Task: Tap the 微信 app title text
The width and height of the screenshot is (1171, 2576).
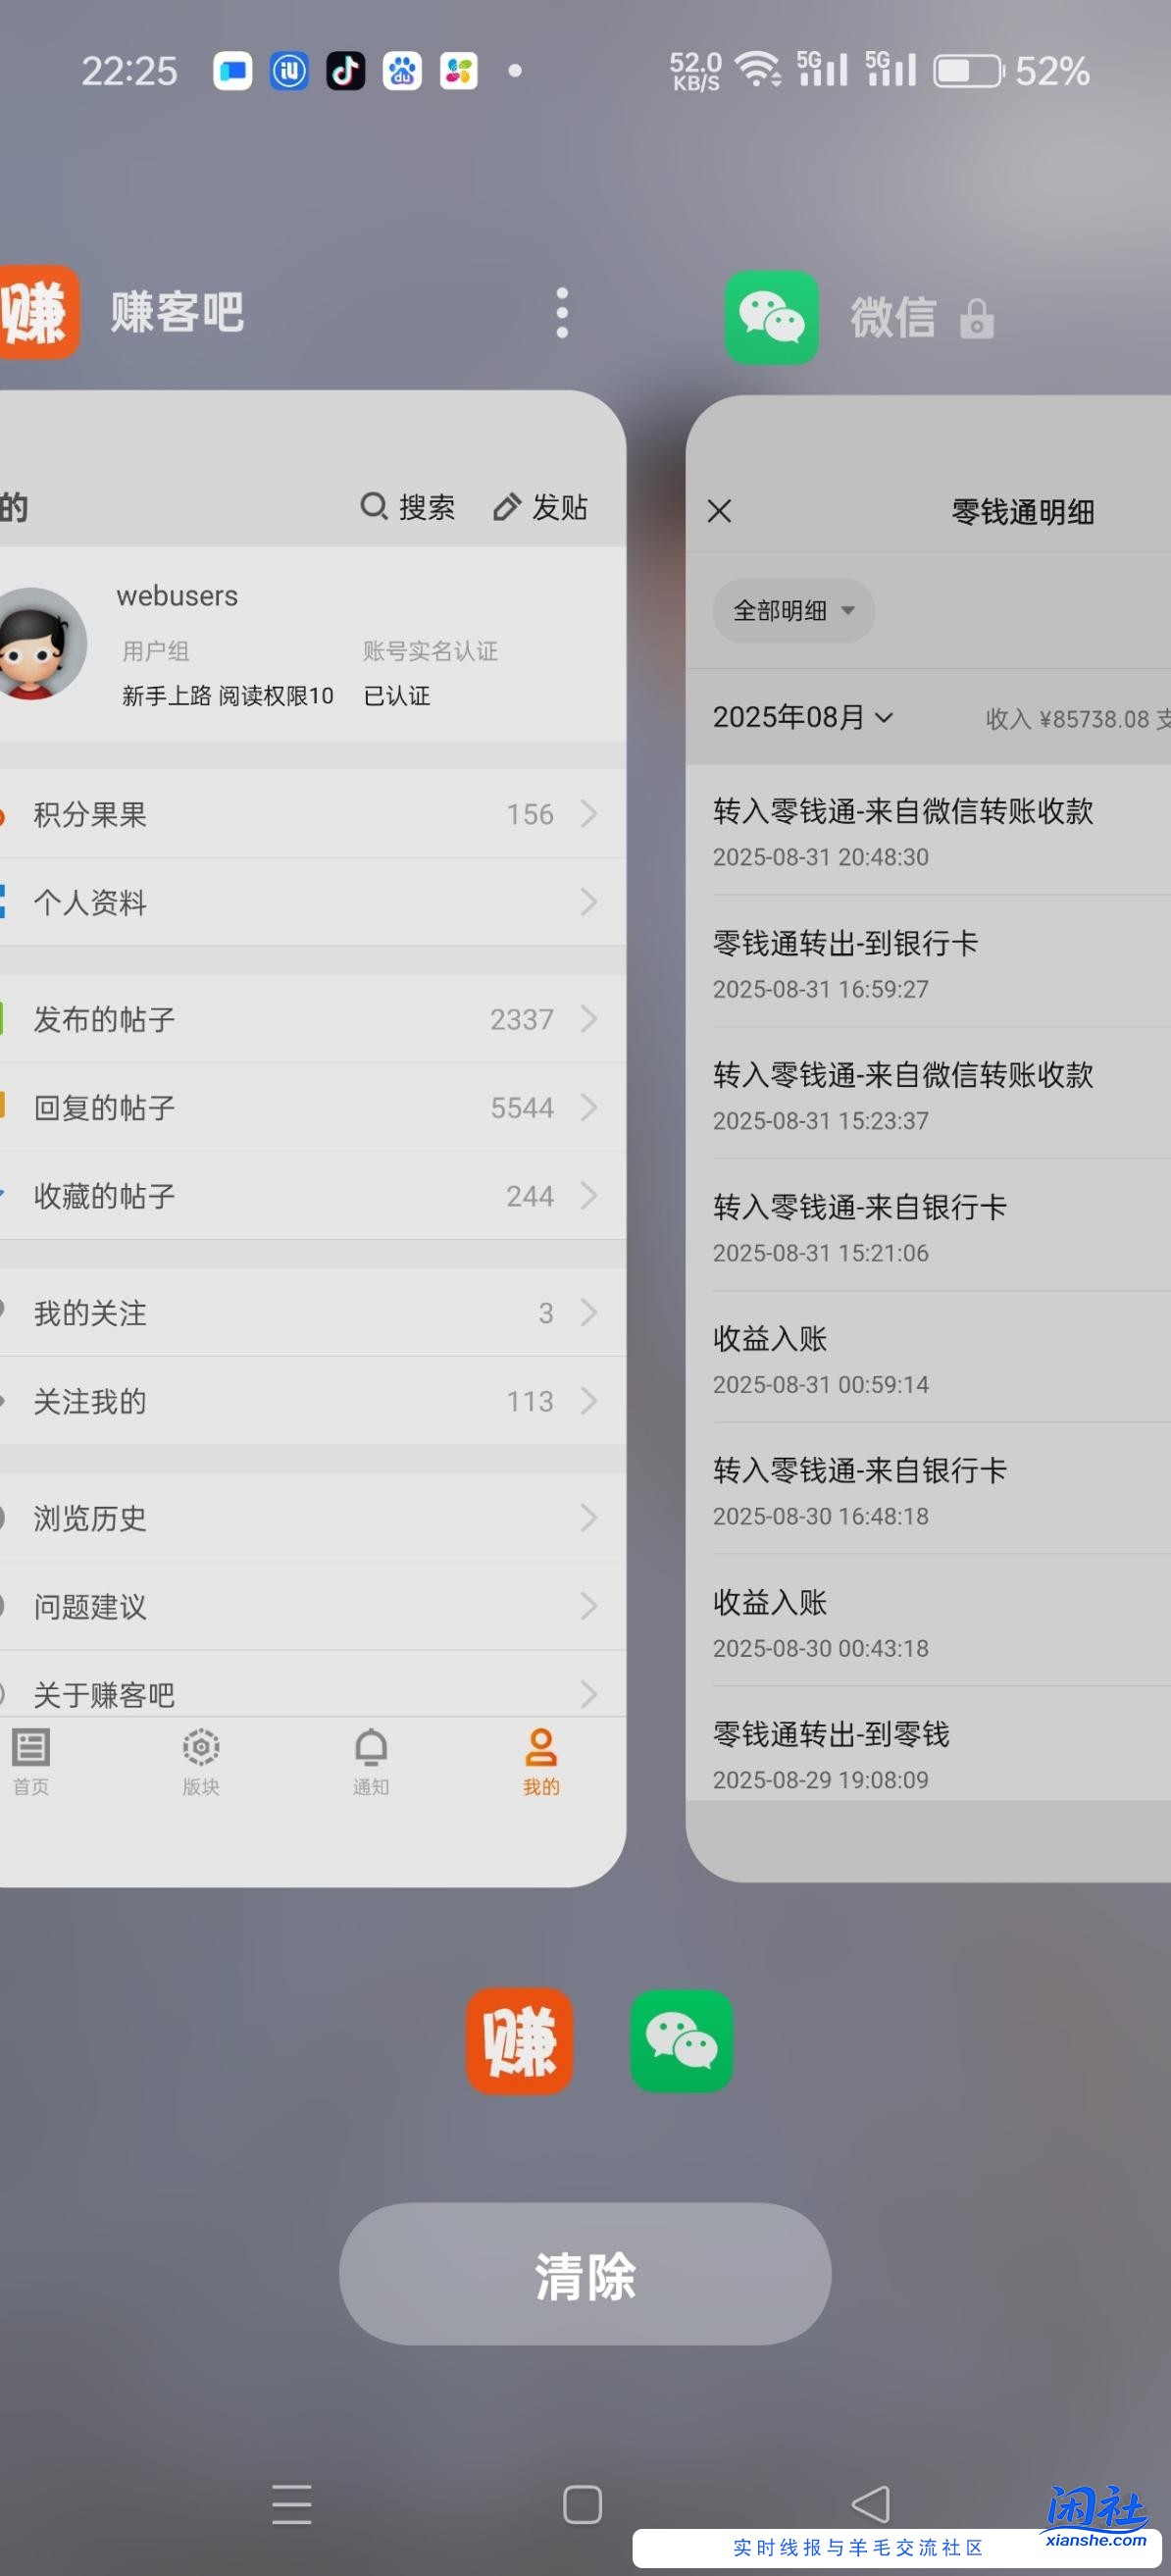Action: coord(893,318)
